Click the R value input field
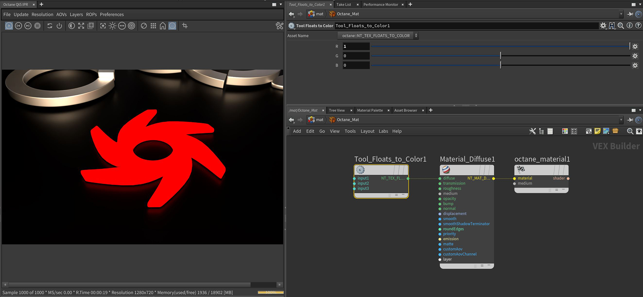This screenshot has width=643, height=297. [x=356, y=47]
